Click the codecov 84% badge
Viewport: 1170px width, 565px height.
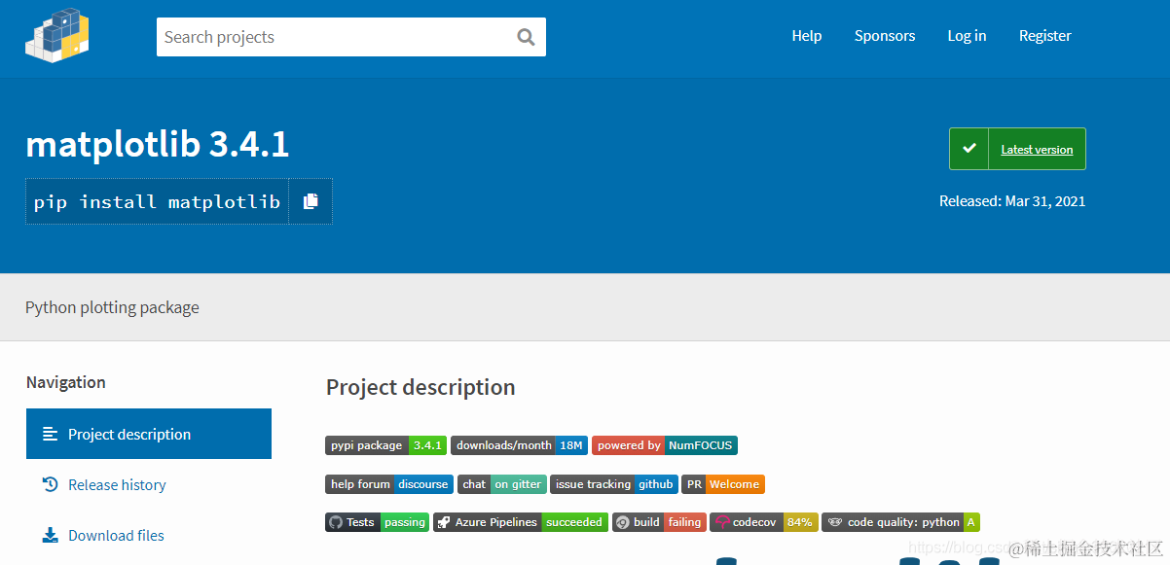[x=764, y=522]
